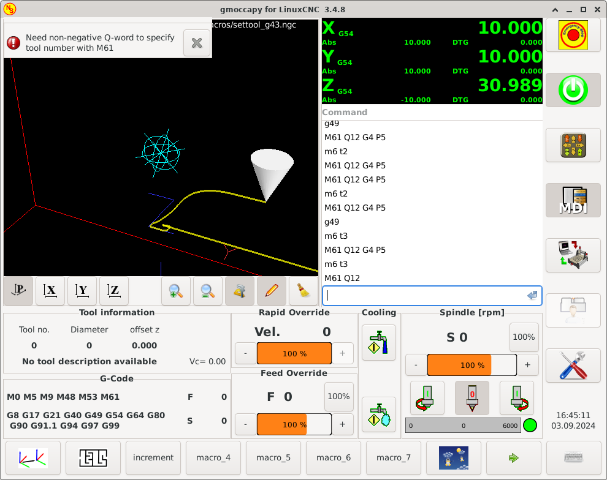Image resolution: width=607 pixels, height=480 pixels.
Task: Open user tabs button
Action: point(573,310)
